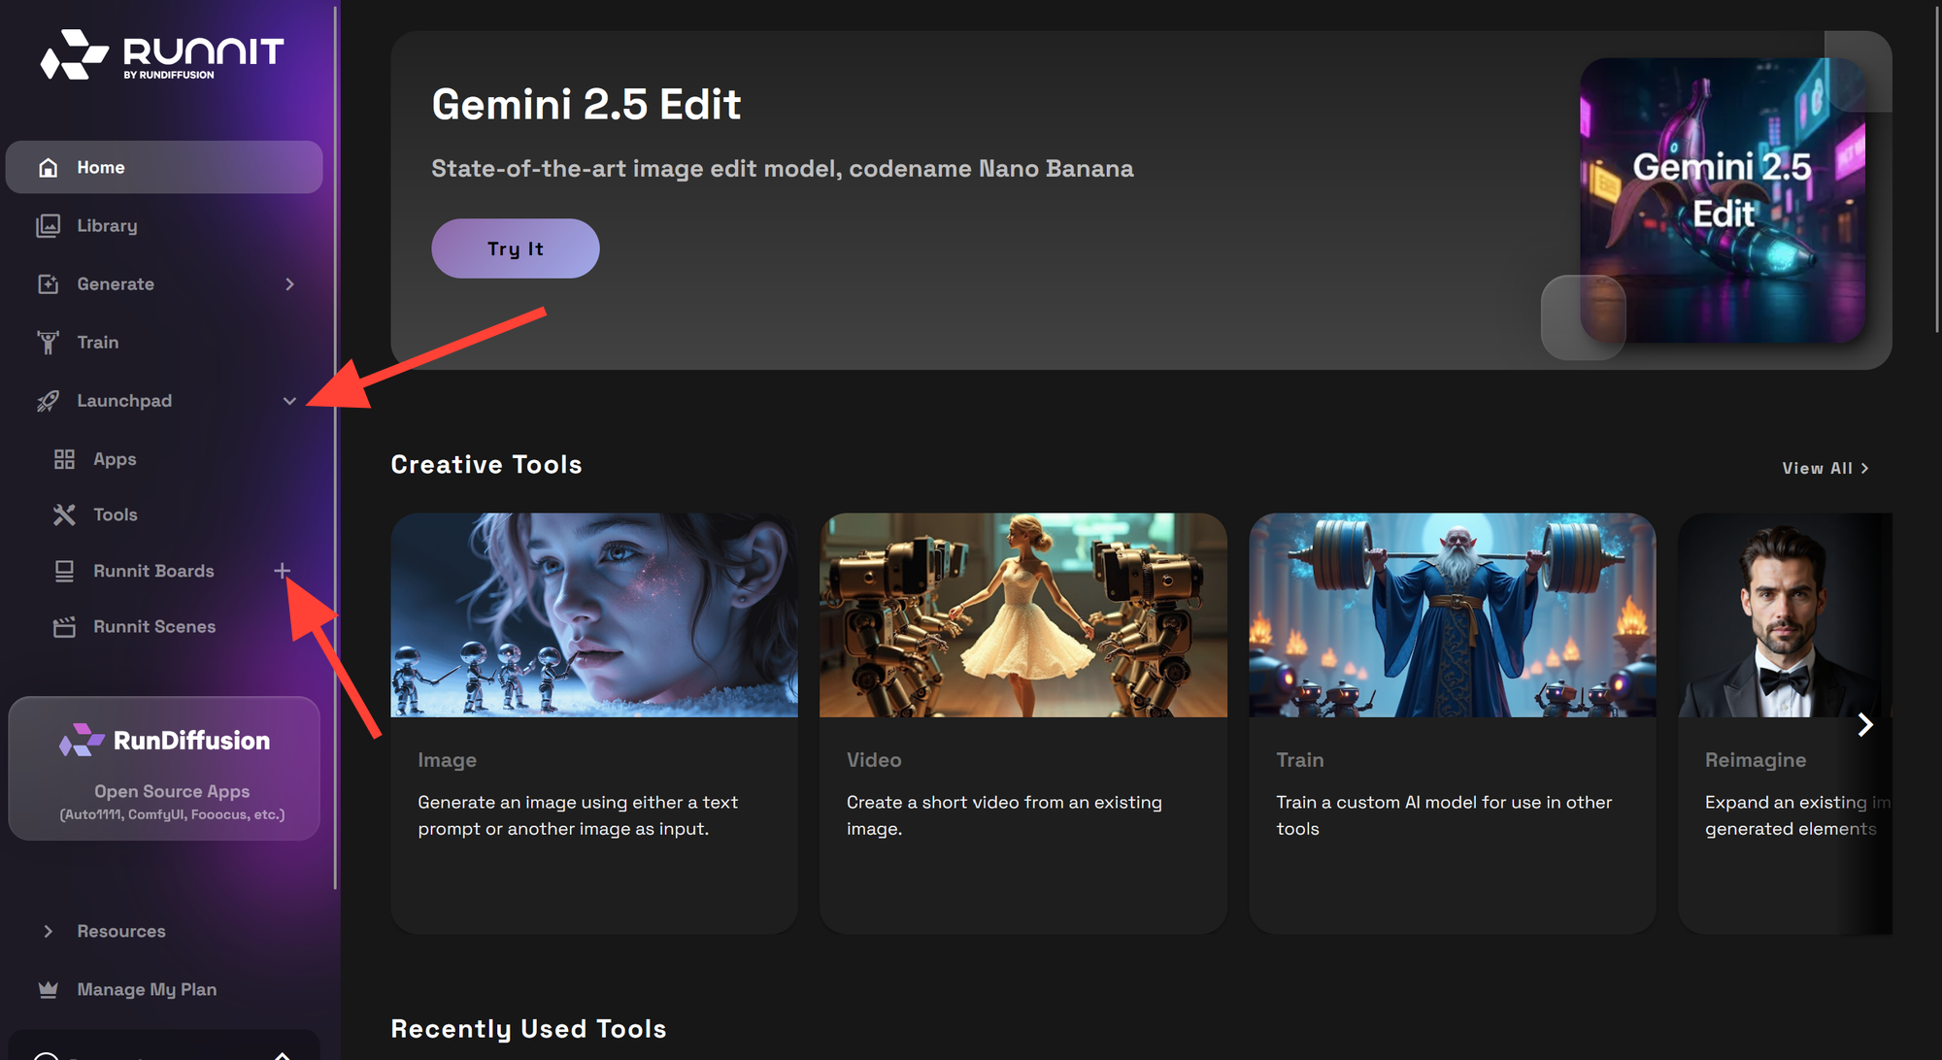Select Launchpad in the sidebar
1942x1060 pixels.
click(x=164, y=400)
